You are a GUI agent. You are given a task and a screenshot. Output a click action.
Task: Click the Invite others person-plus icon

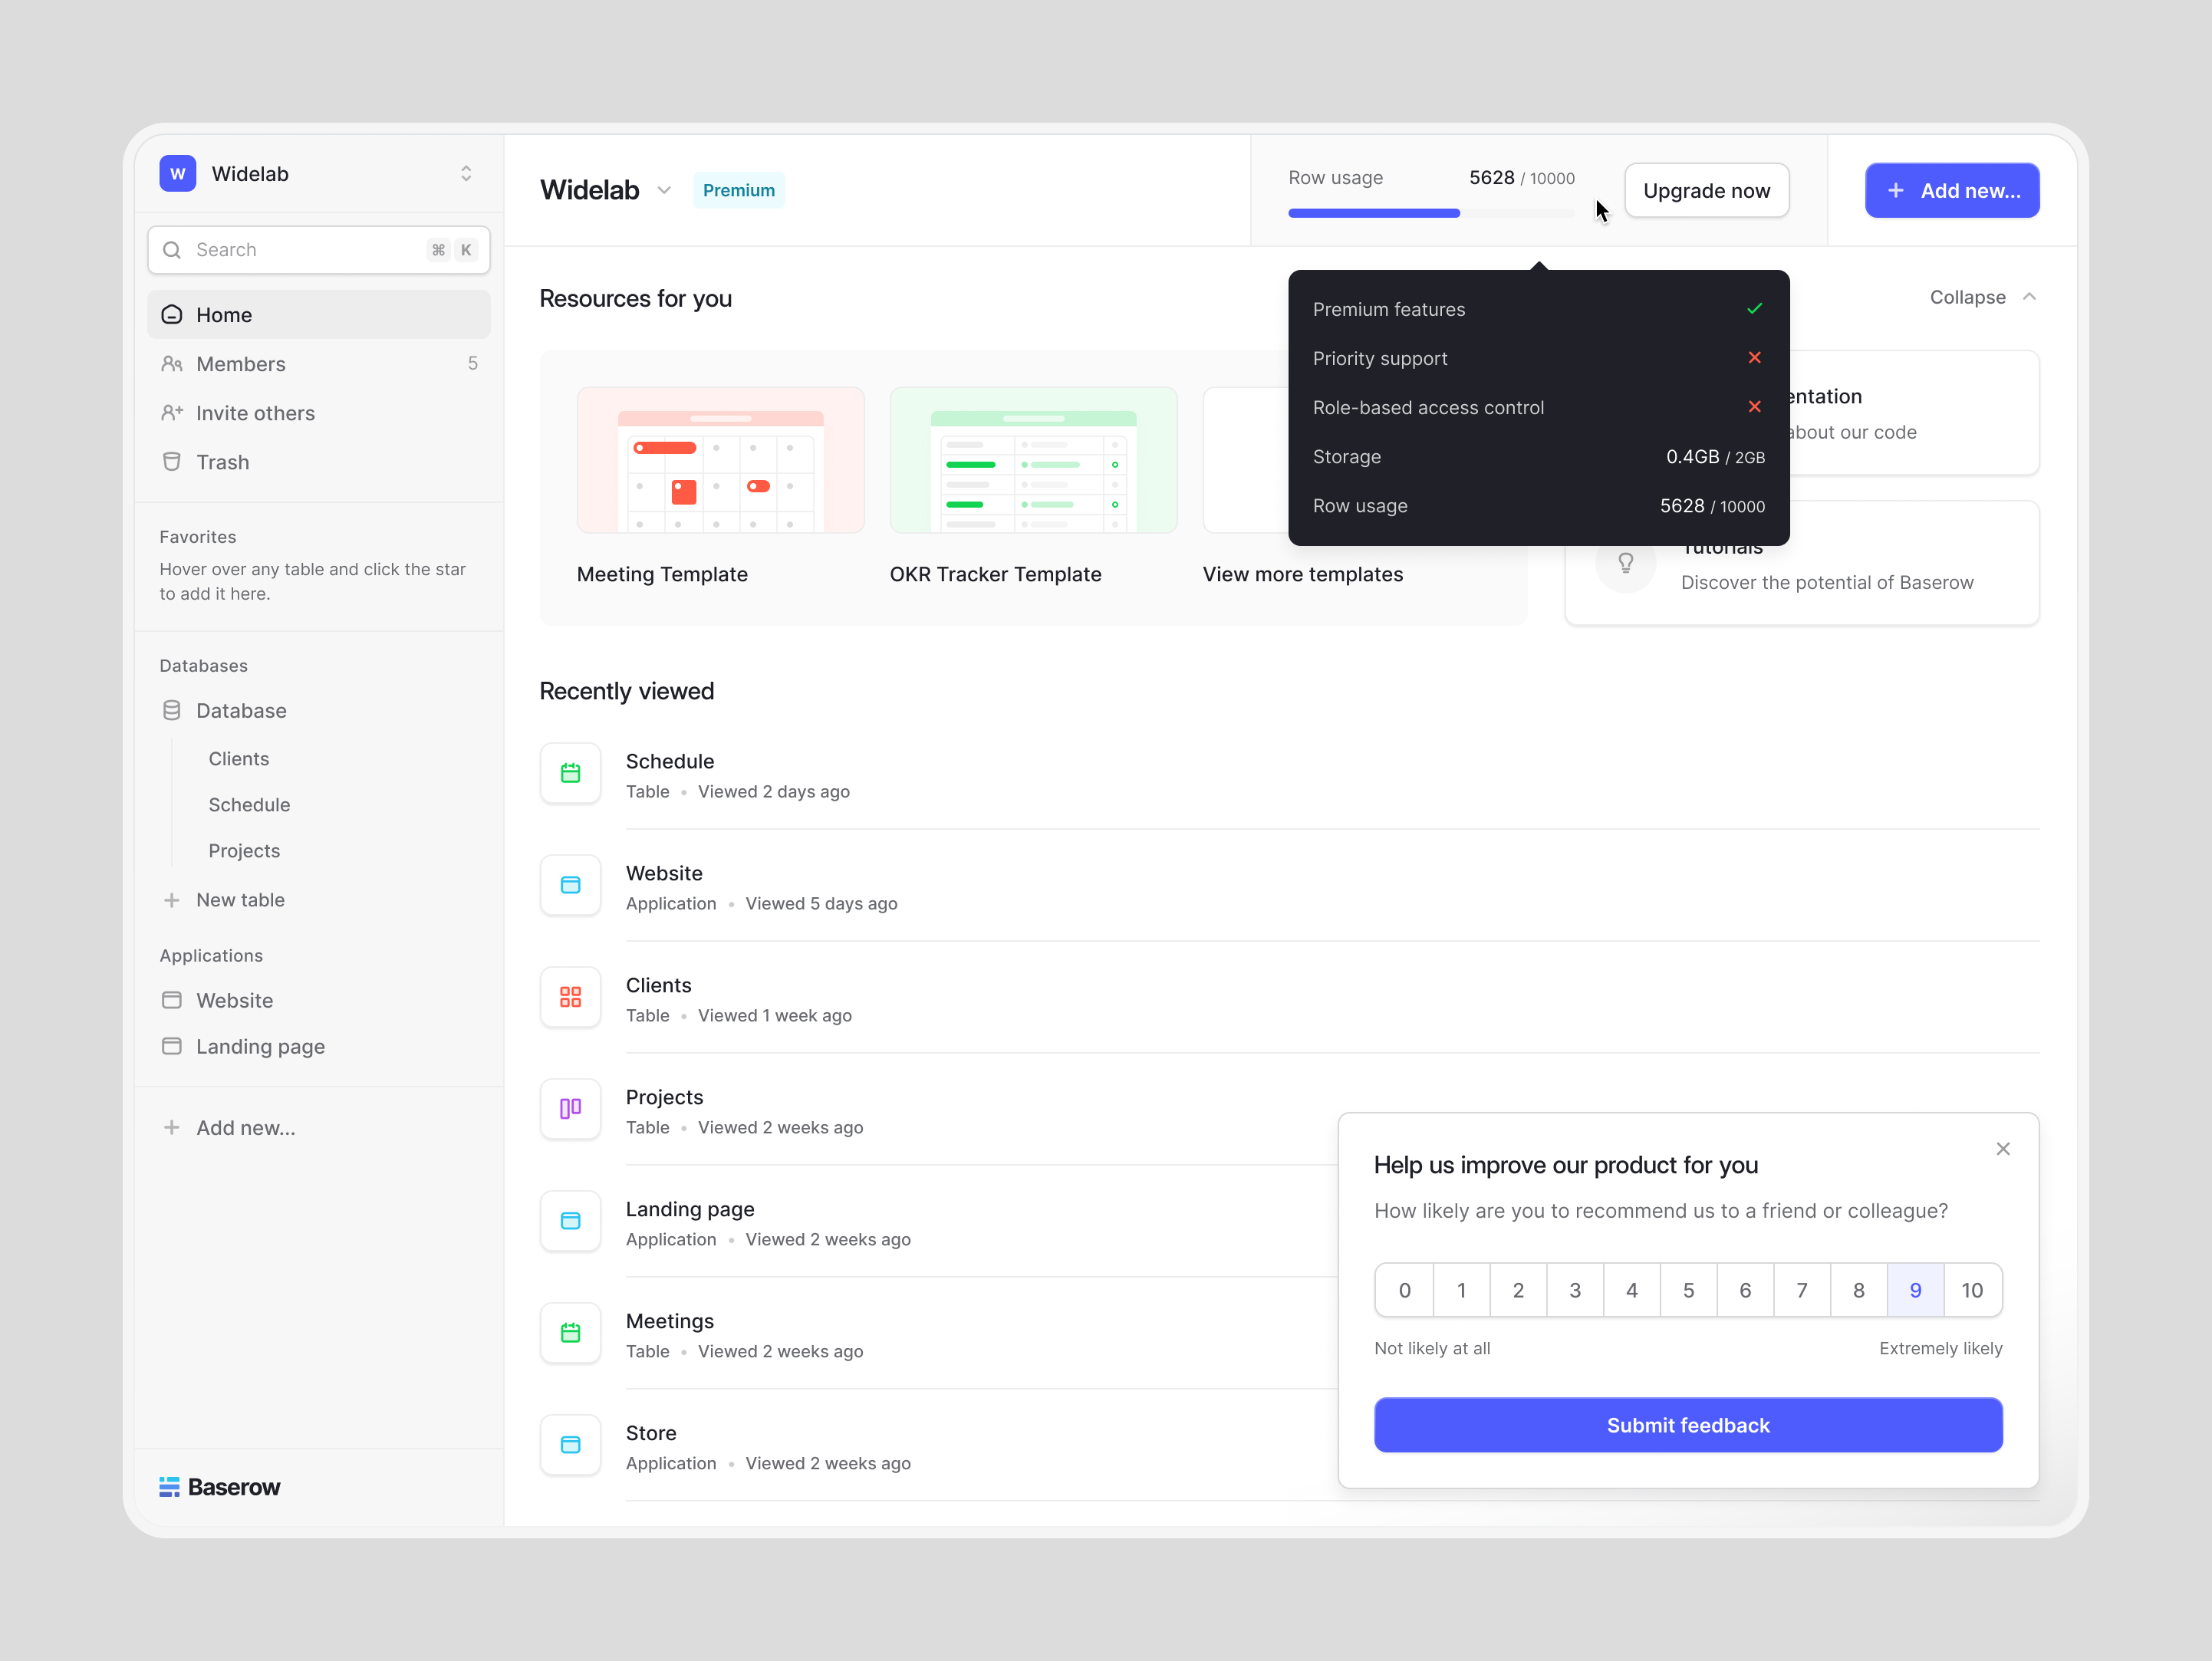point(172,413)
